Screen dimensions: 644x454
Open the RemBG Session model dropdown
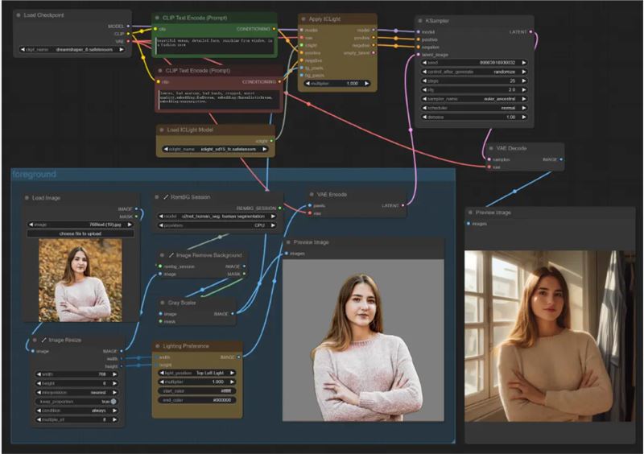(x=217, y=216)
